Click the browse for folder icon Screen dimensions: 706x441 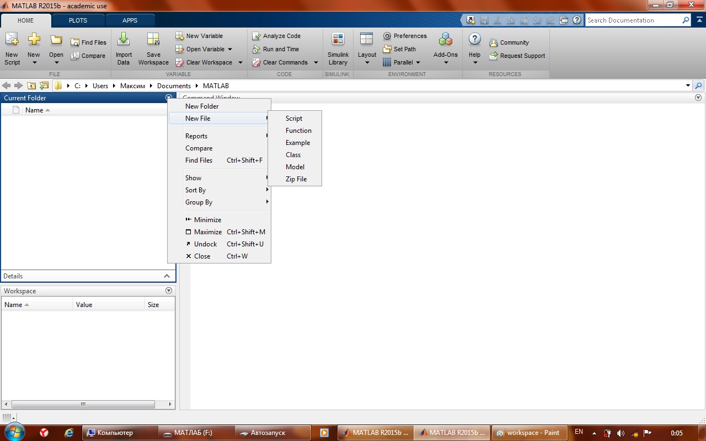[44, 85]
